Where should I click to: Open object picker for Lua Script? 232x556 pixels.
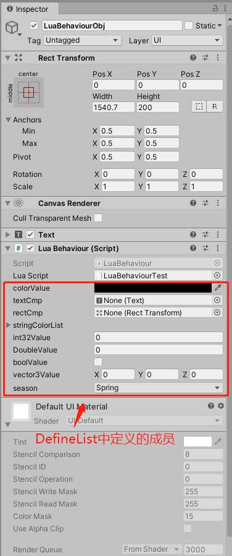217,275
